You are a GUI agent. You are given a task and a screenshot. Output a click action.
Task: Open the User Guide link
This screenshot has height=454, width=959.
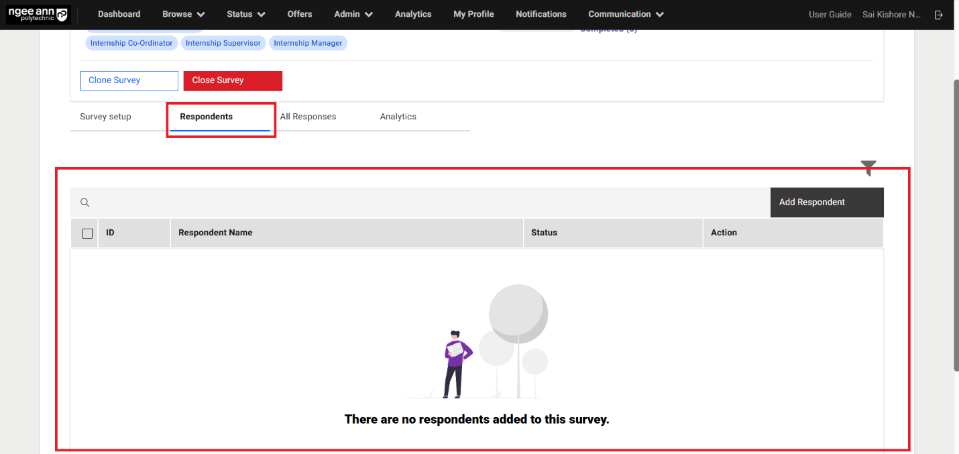coord(830,15)
